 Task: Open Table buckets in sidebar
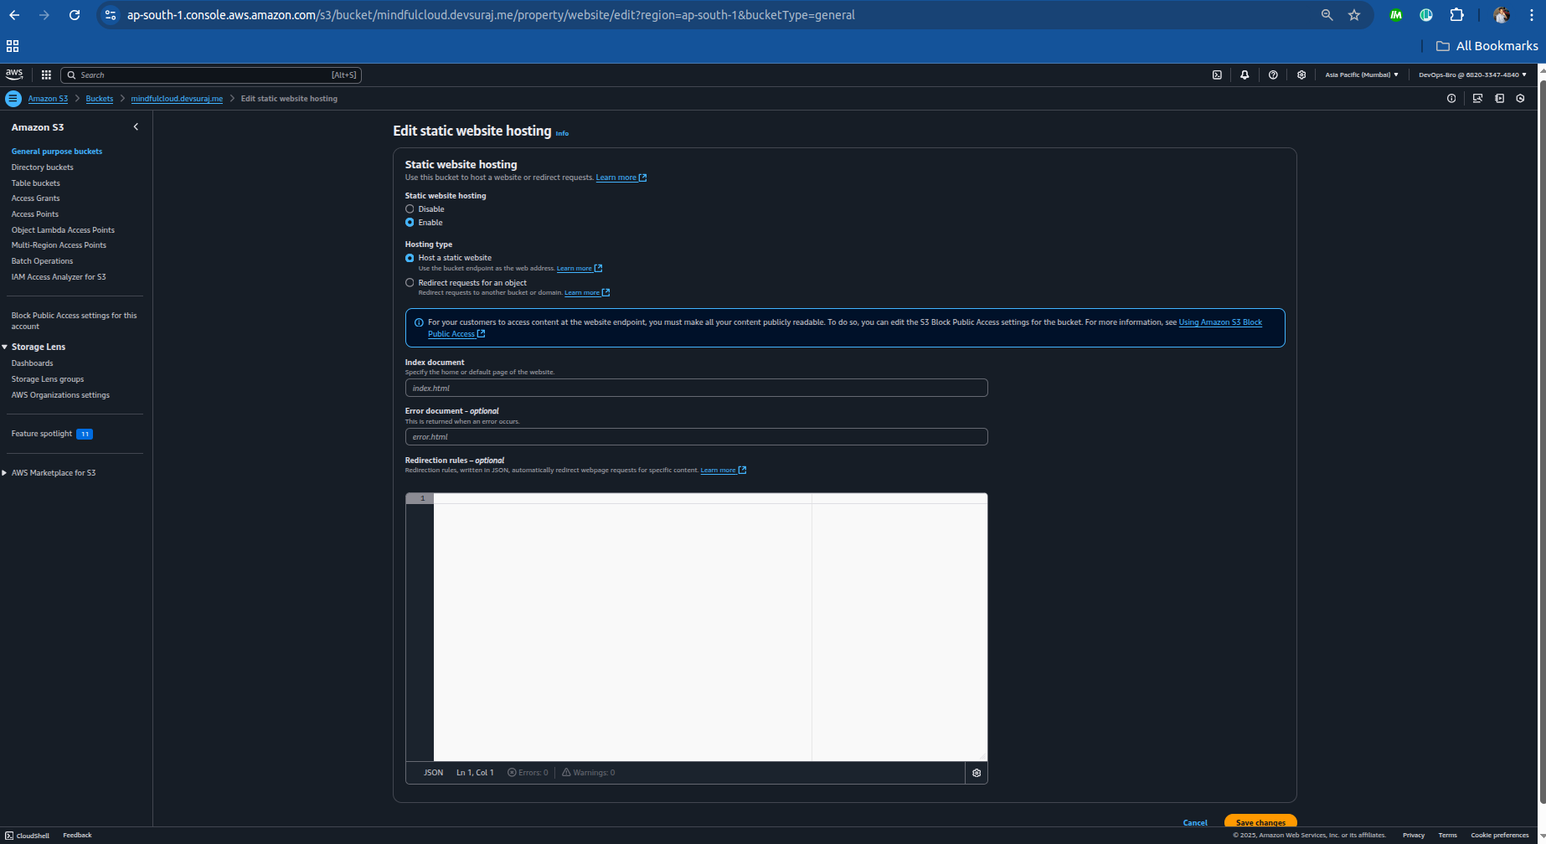click(x=36, y=183)
